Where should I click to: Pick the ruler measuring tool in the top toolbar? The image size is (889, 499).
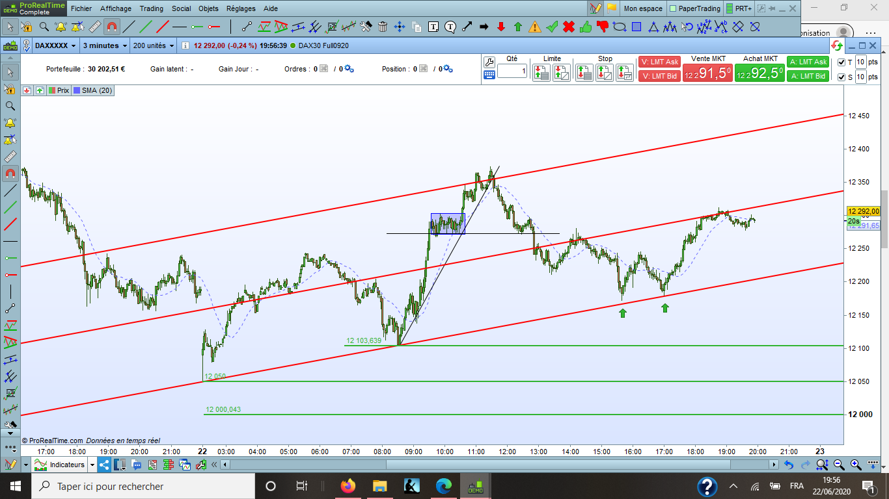point(94,27)
